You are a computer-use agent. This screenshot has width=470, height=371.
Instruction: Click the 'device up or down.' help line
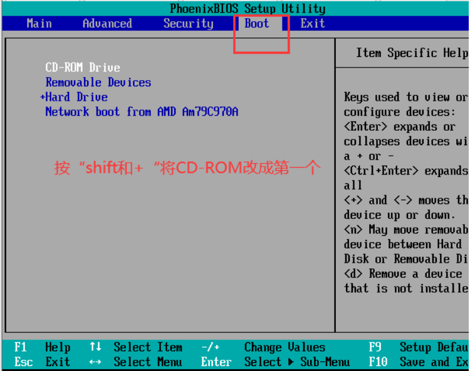point(400,215)
